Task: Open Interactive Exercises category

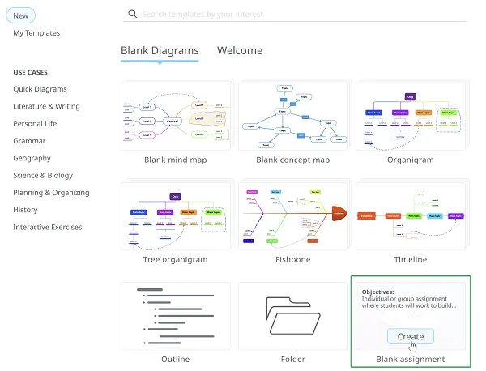Action: [47, 227]
